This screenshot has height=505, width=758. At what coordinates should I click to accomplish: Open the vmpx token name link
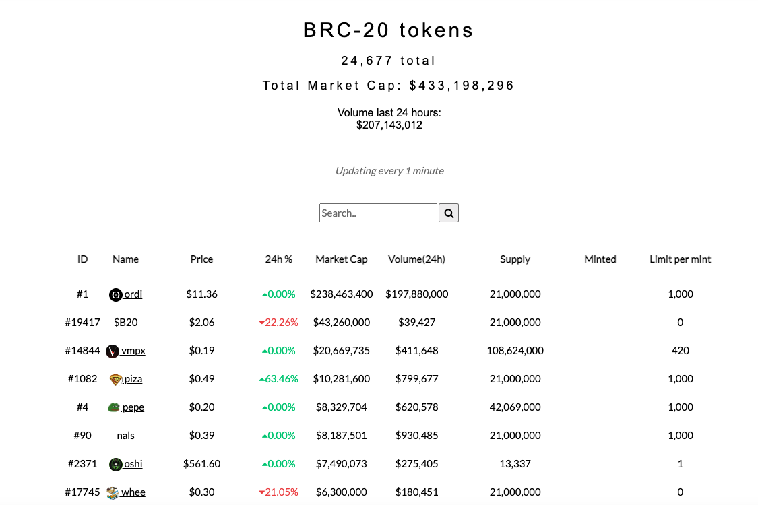pyautogui.click(x=133, y=351)
